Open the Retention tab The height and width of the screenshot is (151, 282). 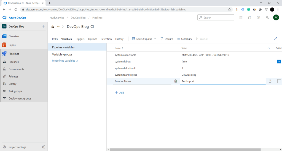[x=106, y=39]
